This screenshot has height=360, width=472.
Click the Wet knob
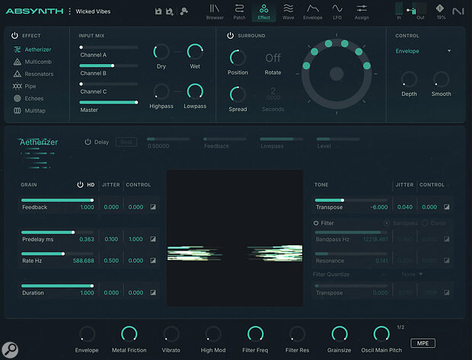(x=195, y=52)
